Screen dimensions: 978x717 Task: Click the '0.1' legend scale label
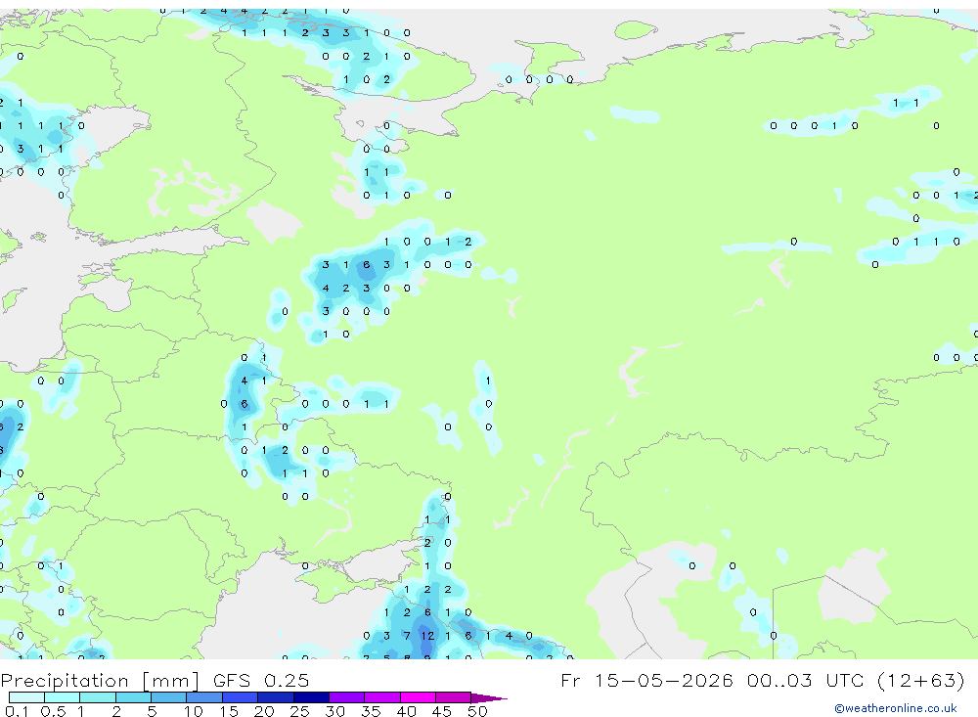point(17,711)
